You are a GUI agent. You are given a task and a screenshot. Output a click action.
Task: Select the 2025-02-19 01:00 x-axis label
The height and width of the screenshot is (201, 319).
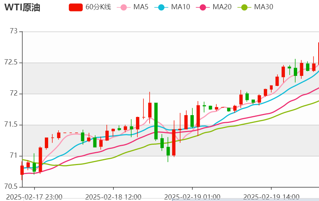(192, 196)
